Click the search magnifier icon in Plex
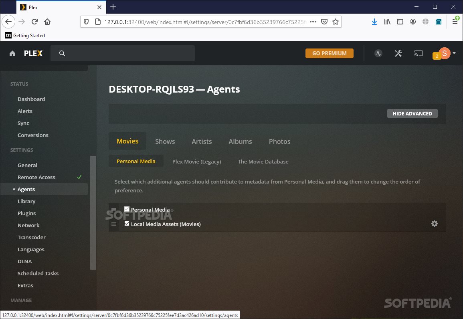The height and width of the screenshot is (319, 463). point(62,53)
